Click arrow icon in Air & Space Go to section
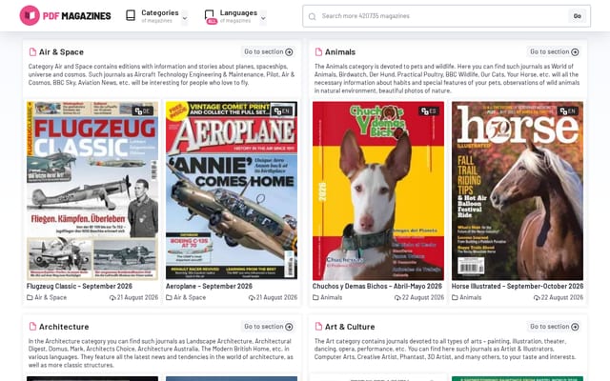The width and height of the screenshot is (610, 381). point(289,52)
